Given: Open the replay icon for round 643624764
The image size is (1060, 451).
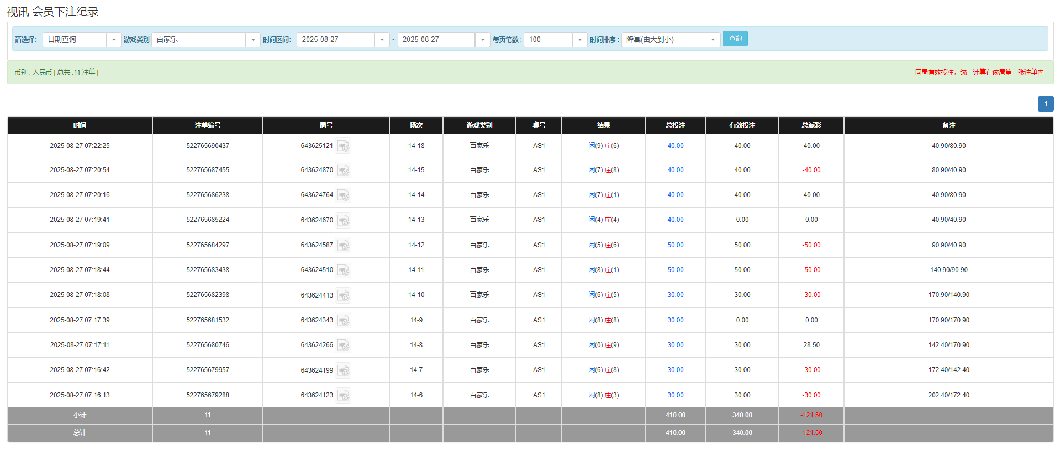Looking at the screenshot, I should (x=343, y=195).
